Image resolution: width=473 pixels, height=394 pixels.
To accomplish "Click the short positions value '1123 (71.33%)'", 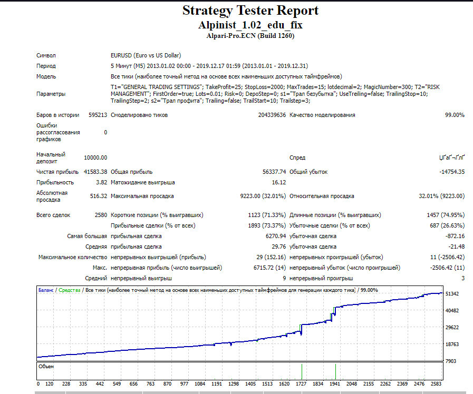I will 267,215.
